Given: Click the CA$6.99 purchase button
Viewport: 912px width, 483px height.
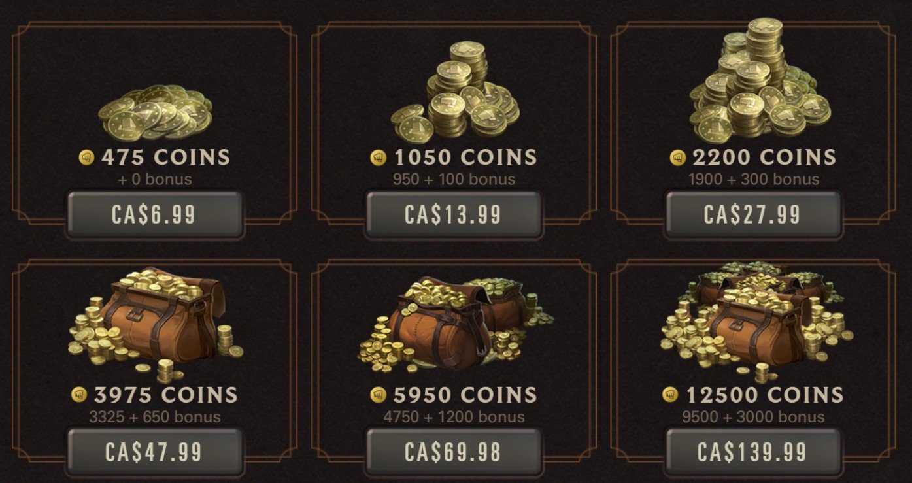Looking at the screenshot, I should (154, 214).
